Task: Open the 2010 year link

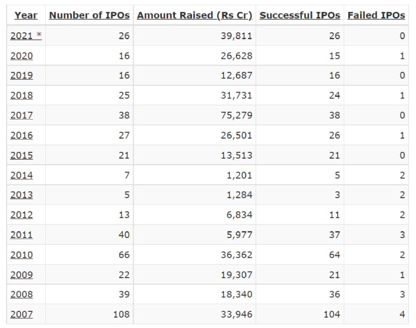Action: click(21, 255)
